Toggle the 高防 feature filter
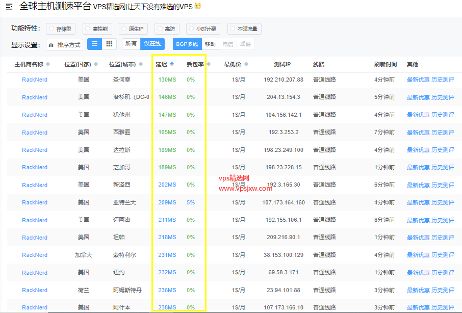The height and width of the screenshot is (313, 462). [x=166, y=29]
